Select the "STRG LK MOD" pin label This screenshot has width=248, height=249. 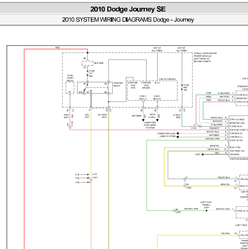237,120
